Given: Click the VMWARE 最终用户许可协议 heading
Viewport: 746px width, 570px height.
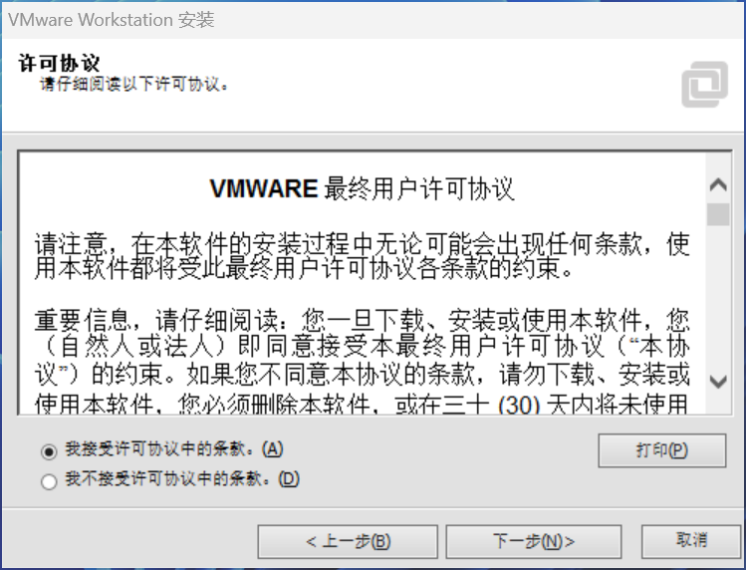Looking at the screenshot, I should (x=362, y=188).
